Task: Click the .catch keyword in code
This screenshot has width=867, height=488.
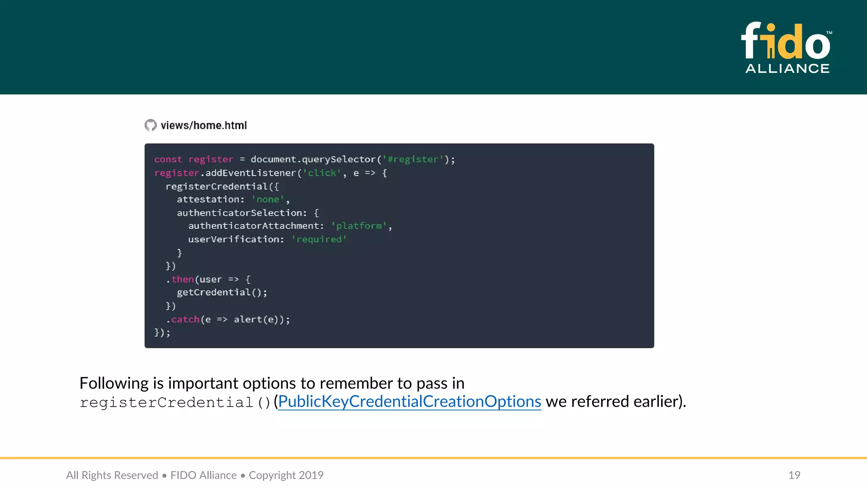Action: pyautogui.click(x=185, y=319)
